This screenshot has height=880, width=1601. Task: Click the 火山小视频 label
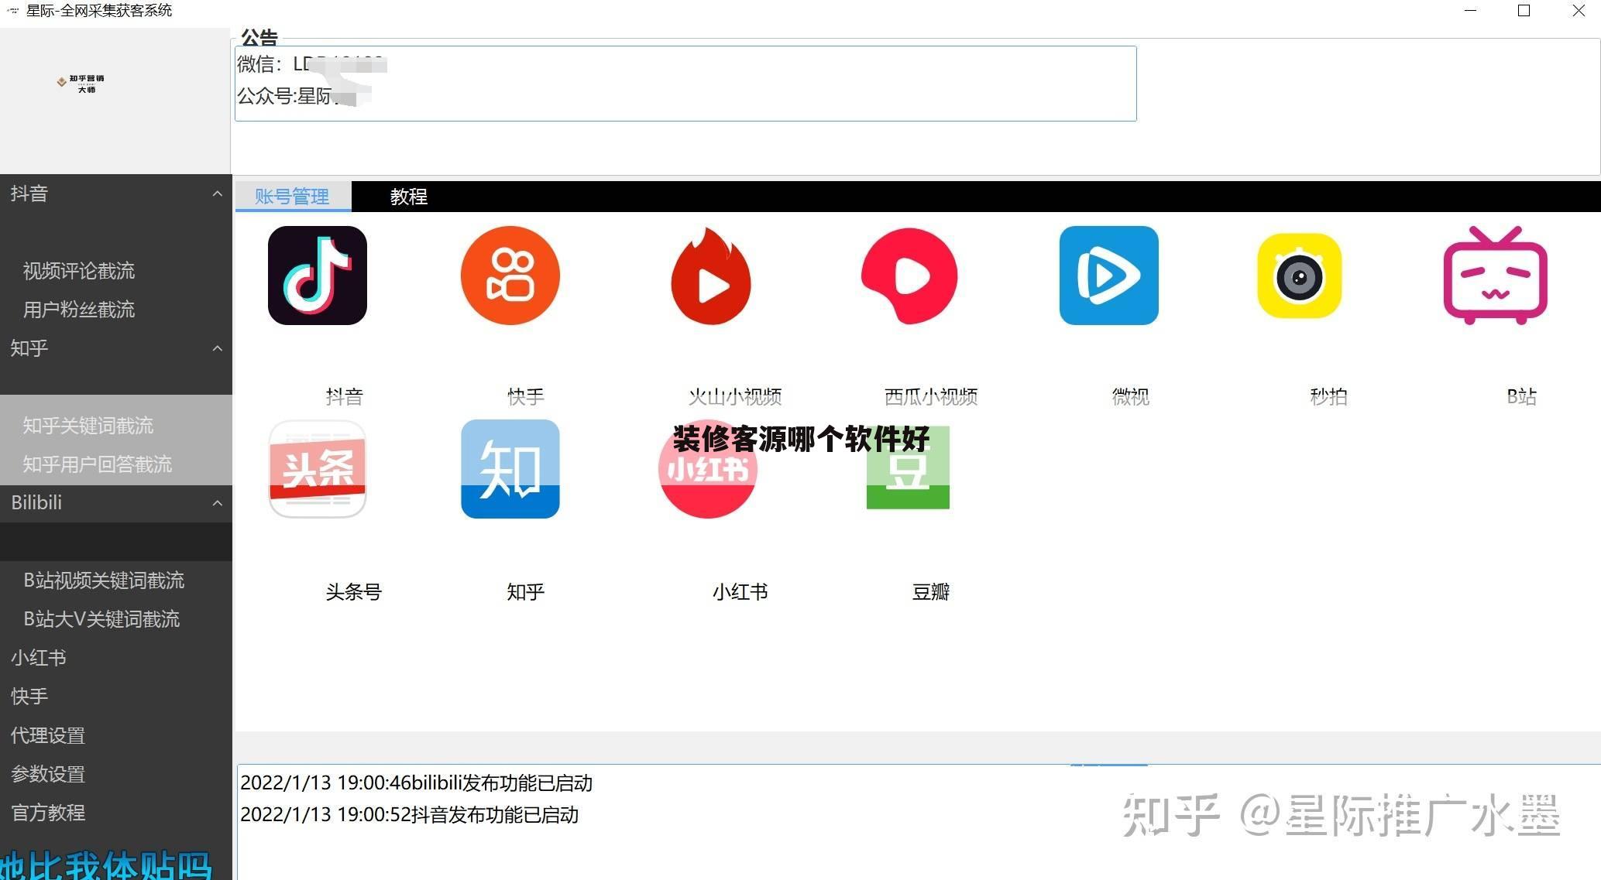tap(735, 397)
